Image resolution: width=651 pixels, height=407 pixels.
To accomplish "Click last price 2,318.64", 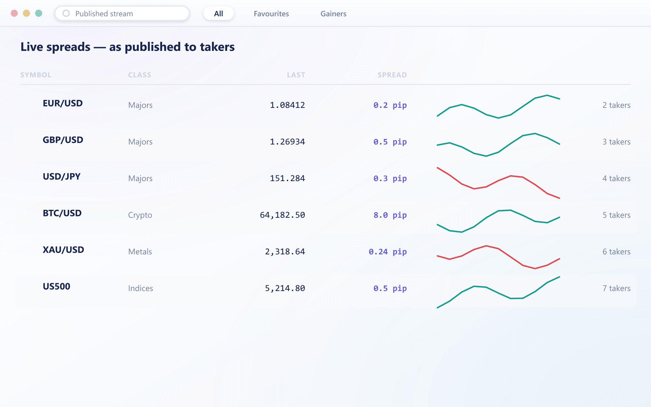I will click(x=285, y=252).
